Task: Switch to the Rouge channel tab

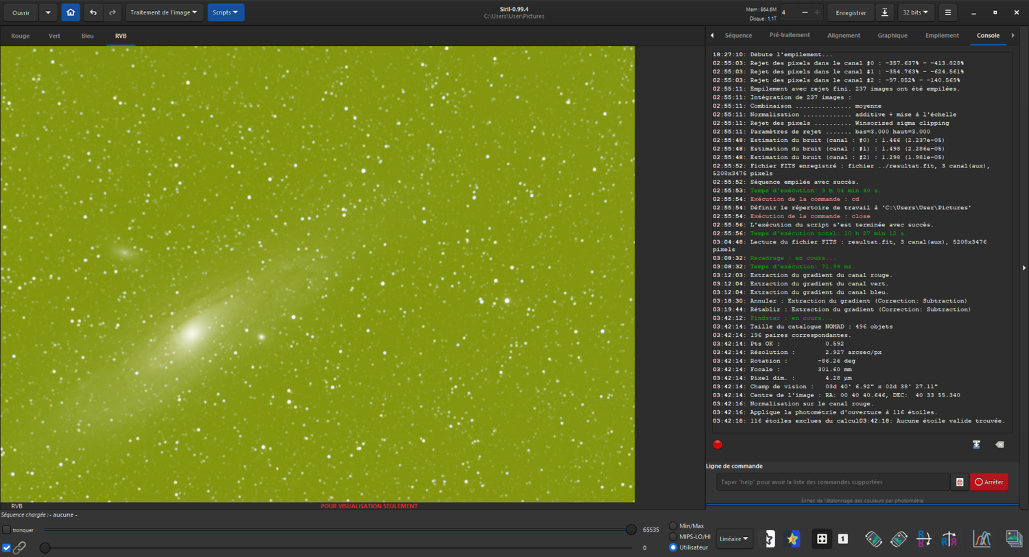Action: pos(20,36)
